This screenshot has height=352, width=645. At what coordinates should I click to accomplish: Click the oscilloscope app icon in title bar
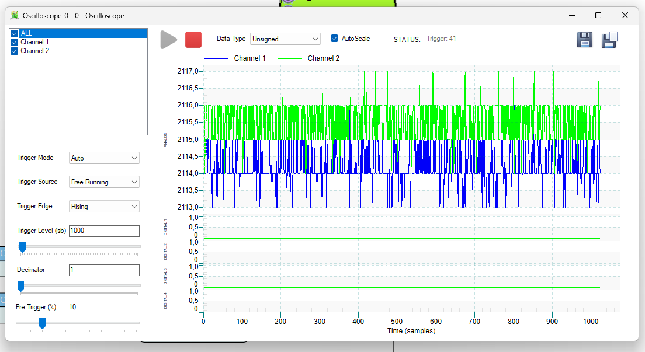(x=15, y=15)
